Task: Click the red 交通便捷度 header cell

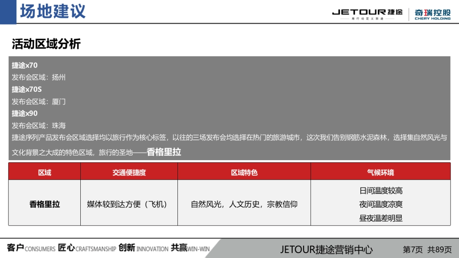Action: [129, 172]
